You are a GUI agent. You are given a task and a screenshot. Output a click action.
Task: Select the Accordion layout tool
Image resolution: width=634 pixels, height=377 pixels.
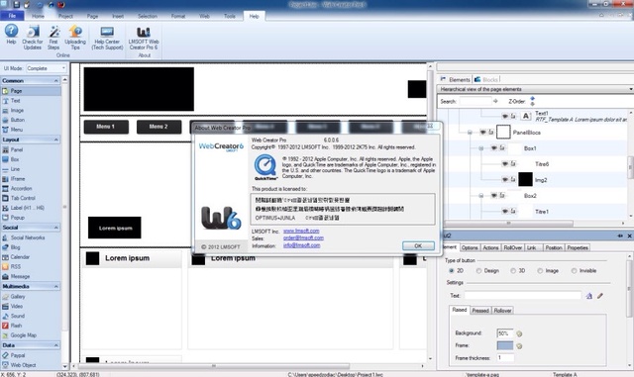click(31, 188)
